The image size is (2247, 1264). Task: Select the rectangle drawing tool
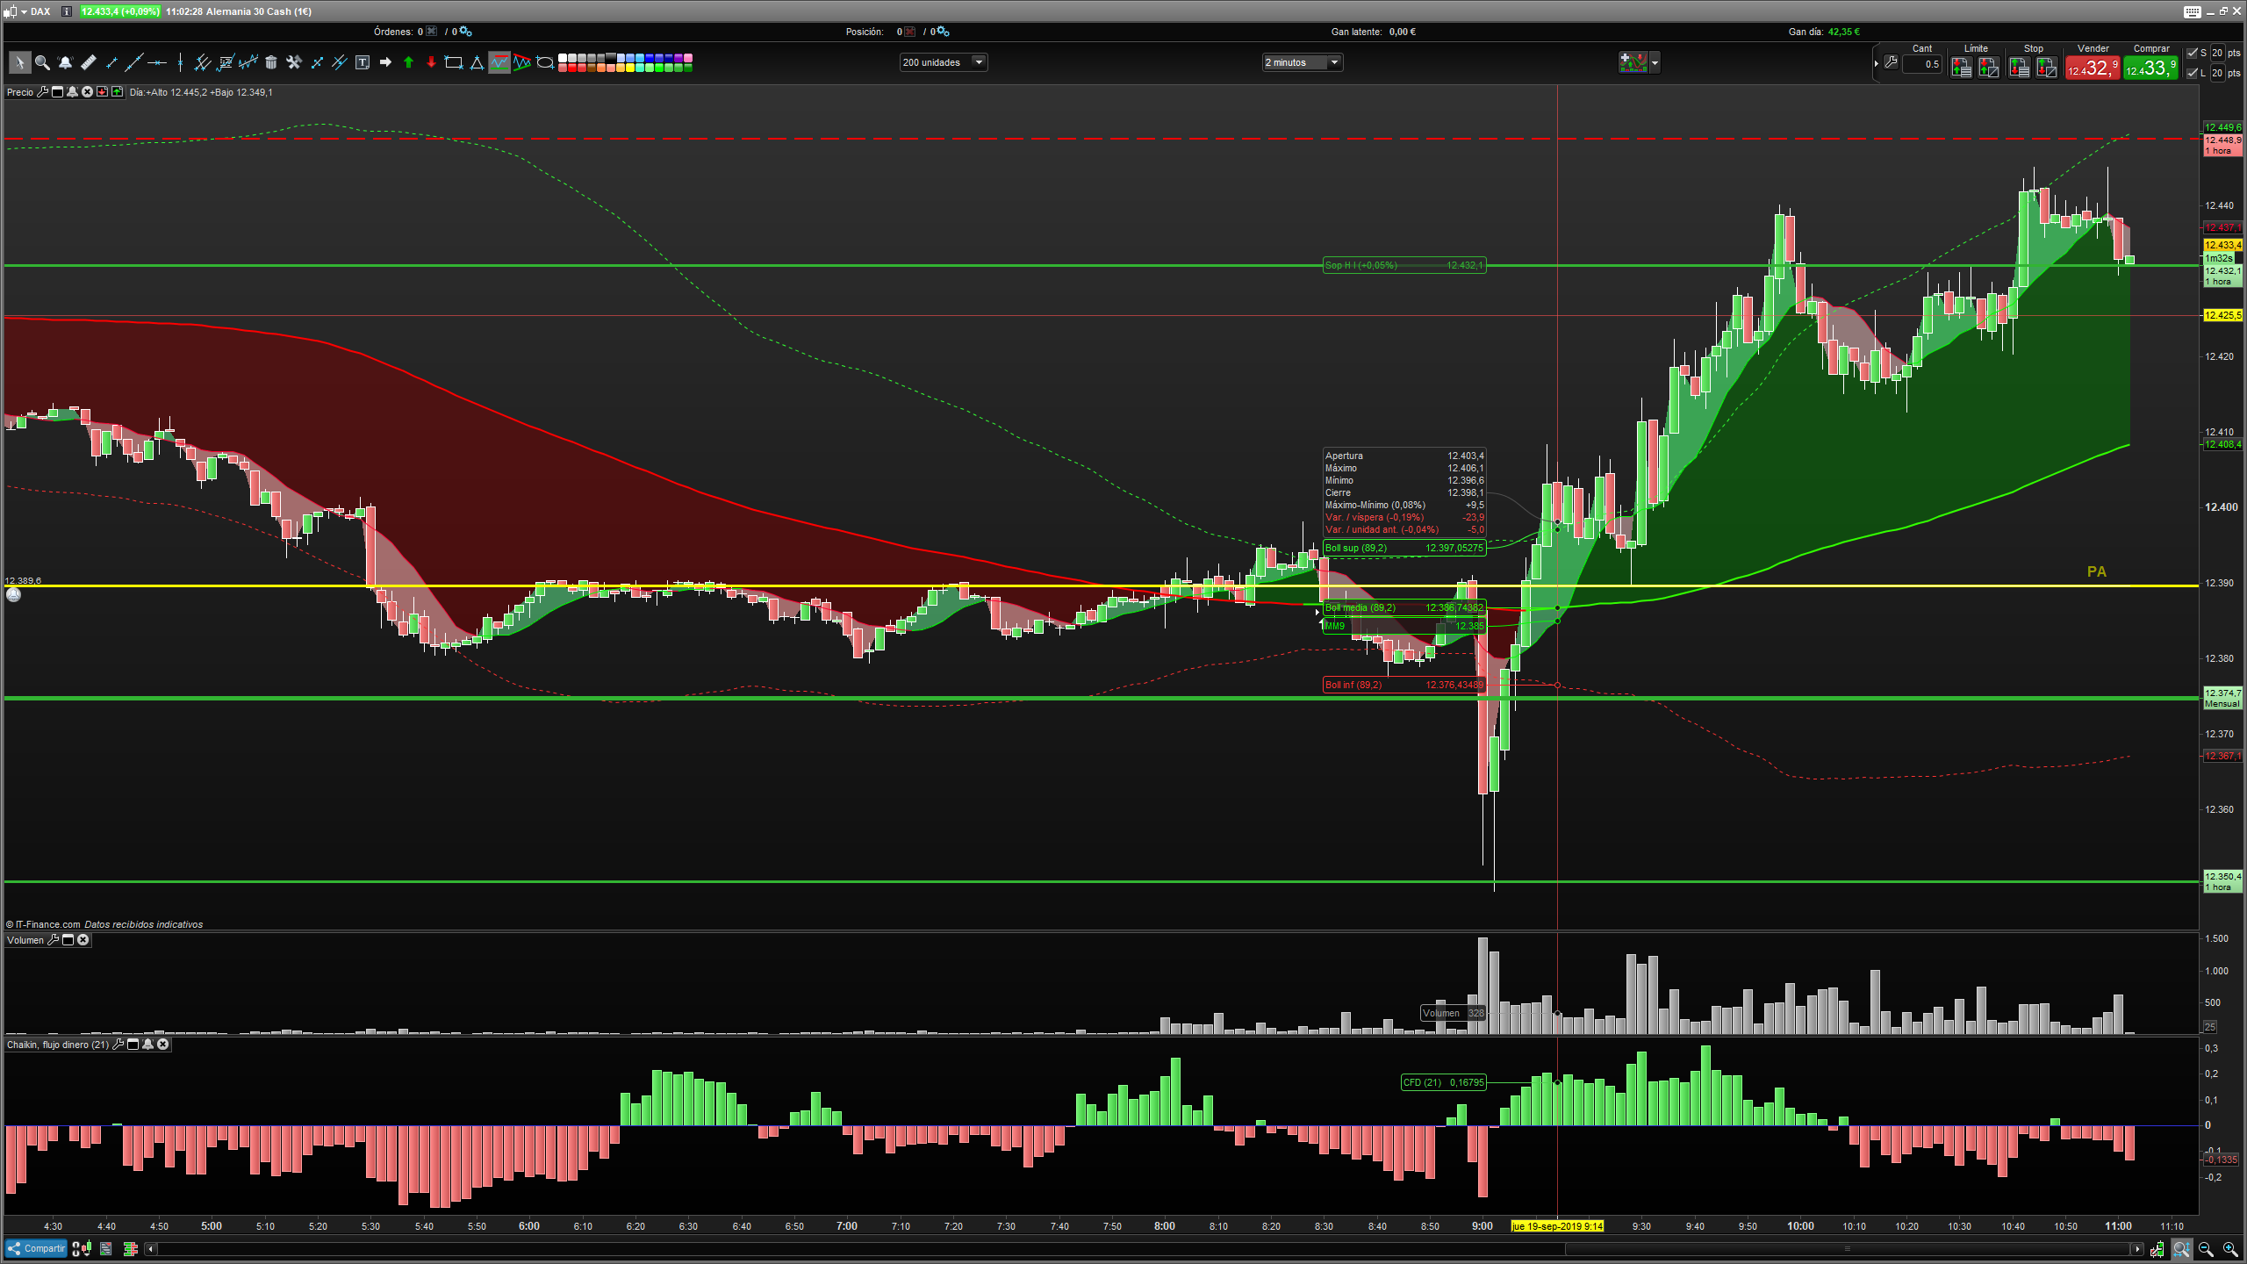(454, 62)
